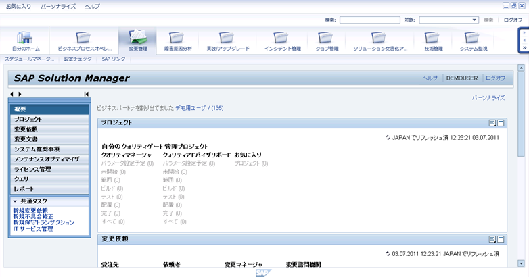This screenshot has width=529, height=277.
Task: Click the vertical scrollbar up arrow
Action: click(521, 68)
